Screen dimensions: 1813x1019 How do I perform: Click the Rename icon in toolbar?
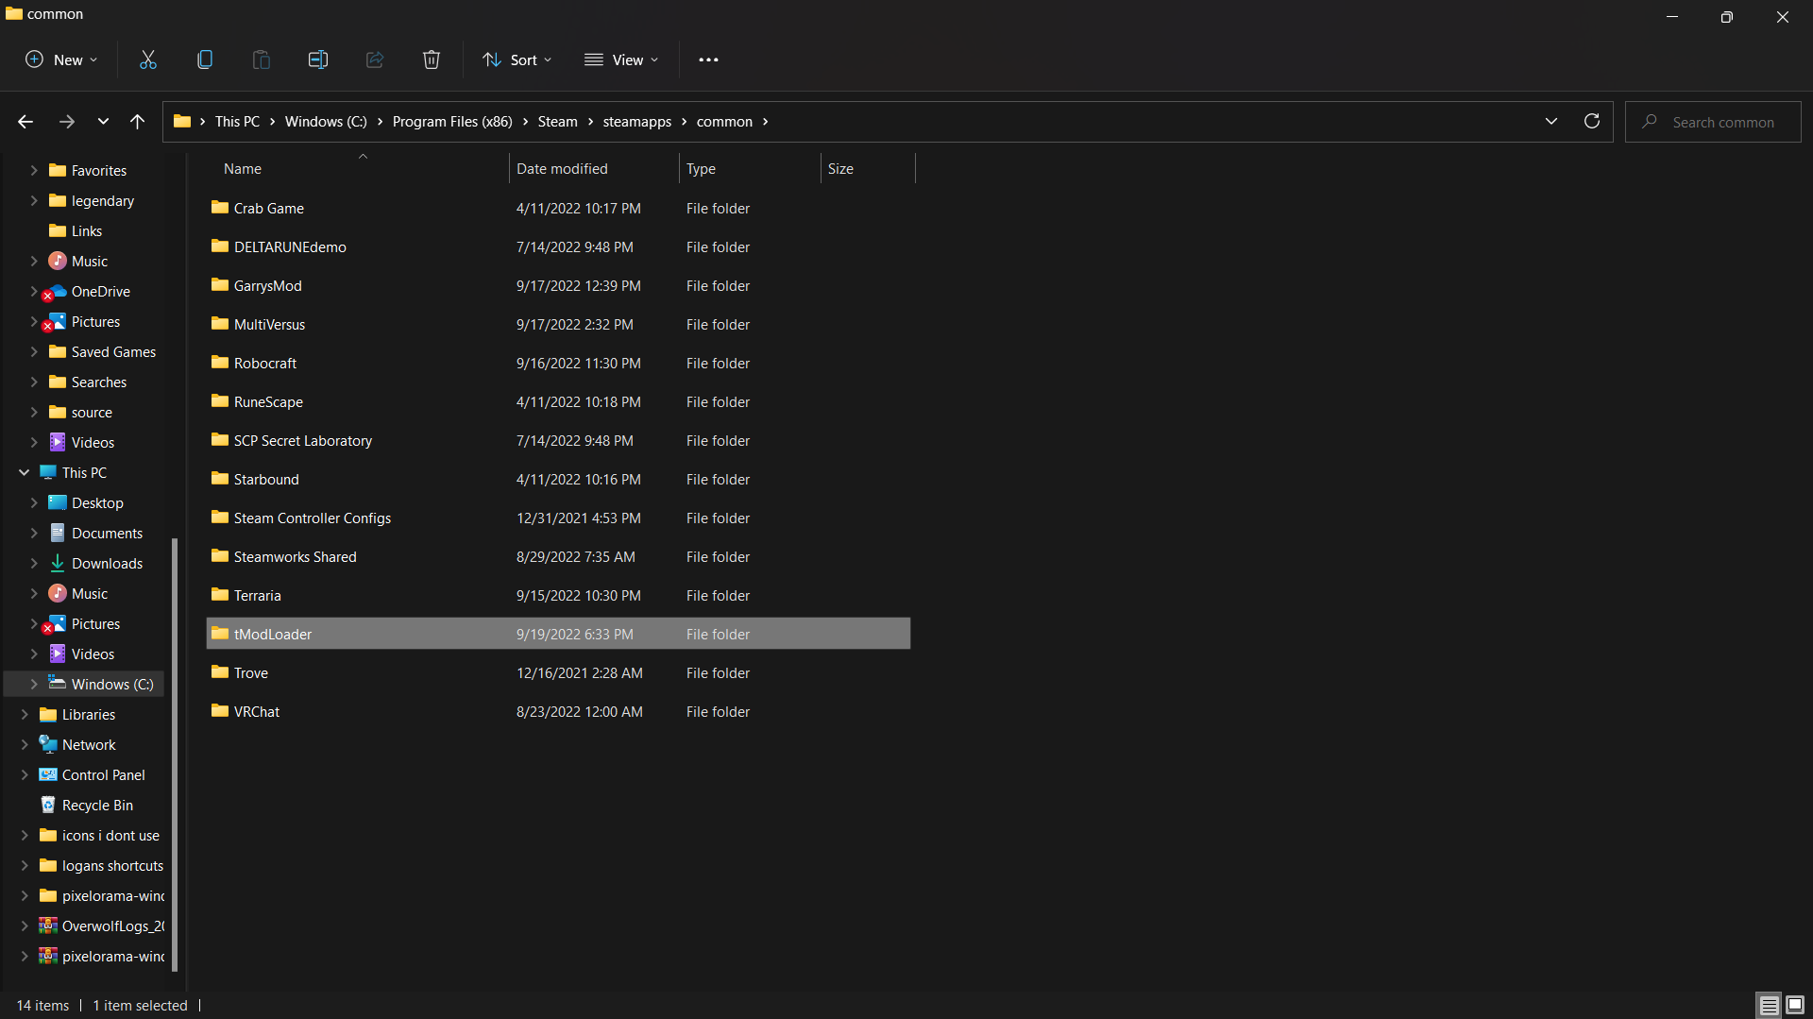(x=318, y=59)
